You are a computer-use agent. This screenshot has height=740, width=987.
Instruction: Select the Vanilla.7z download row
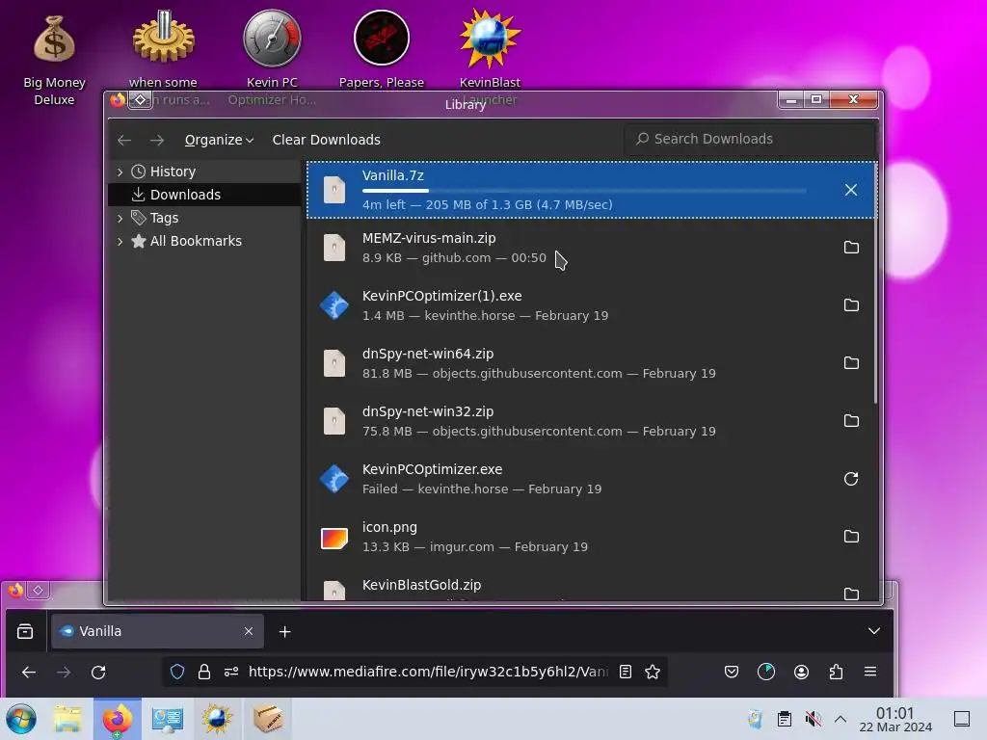click(x=591, y=190)
